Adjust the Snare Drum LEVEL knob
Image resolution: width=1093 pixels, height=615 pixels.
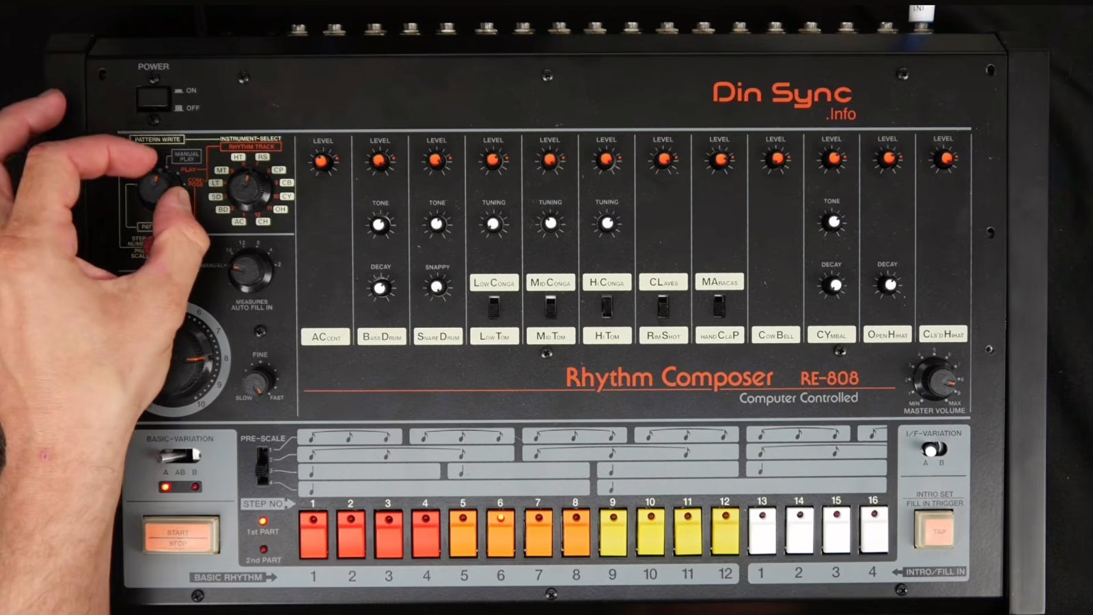click(437, 162)
